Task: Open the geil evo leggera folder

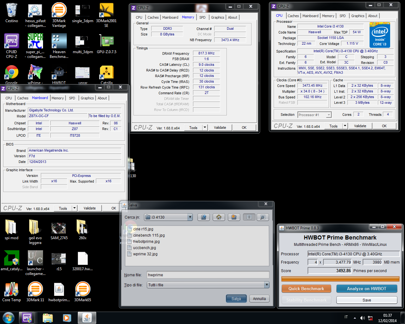Action: pos(35,232)
